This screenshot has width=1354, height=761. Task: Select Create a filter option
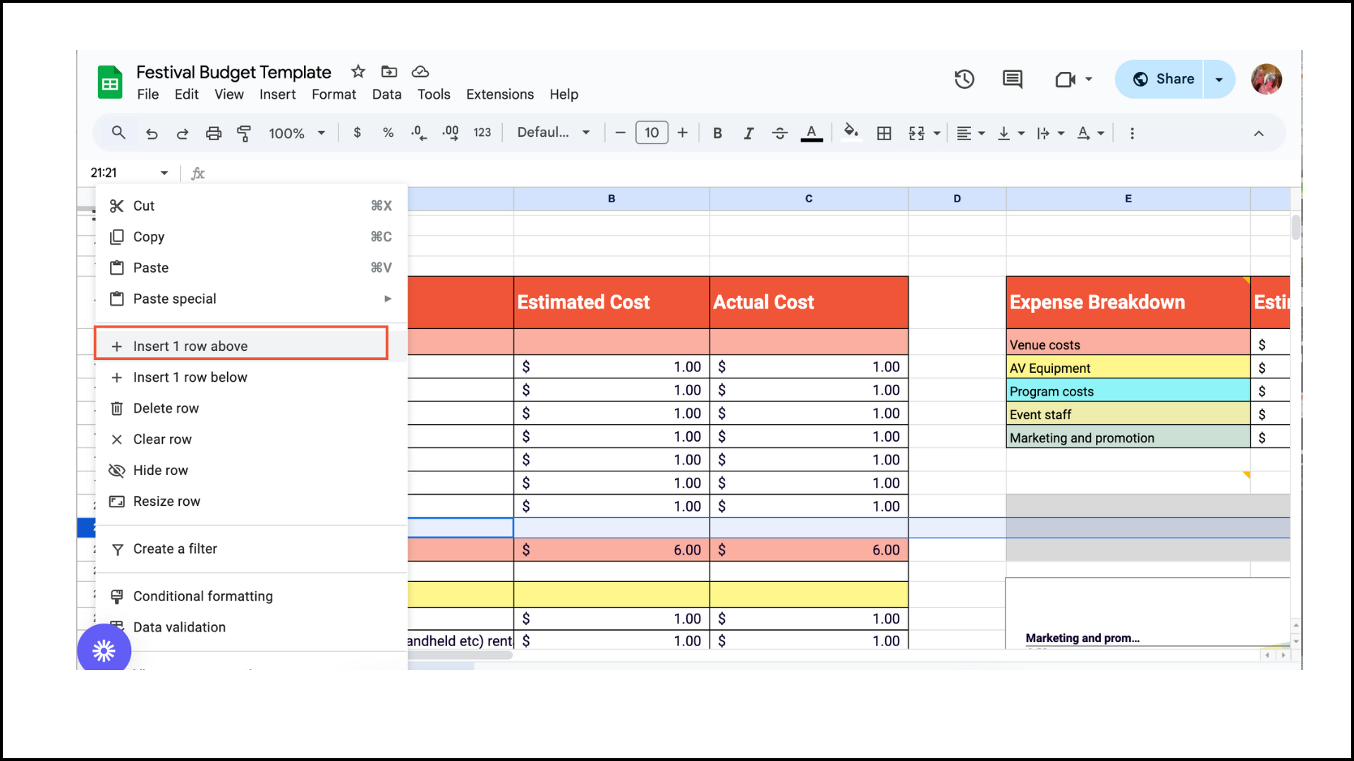click(175, 549)
